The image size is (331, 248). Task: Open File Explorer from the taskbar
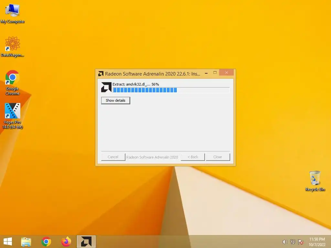[26, 242]
